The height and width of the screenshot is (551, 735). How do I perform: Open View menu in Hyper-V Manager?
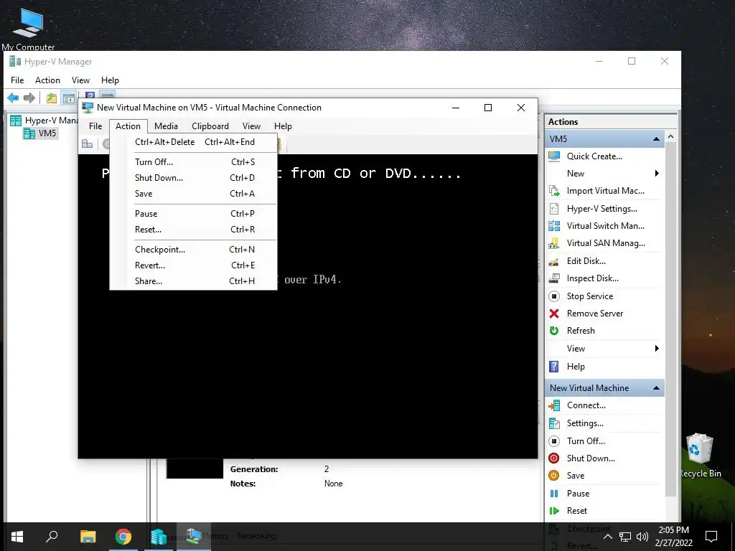click(x=80, y=80)
